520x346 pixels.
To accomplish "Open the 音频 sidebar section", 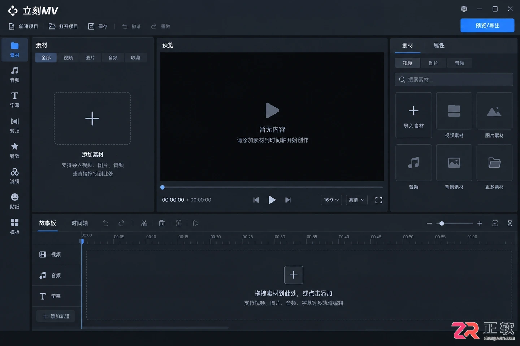I will [15, 75].
